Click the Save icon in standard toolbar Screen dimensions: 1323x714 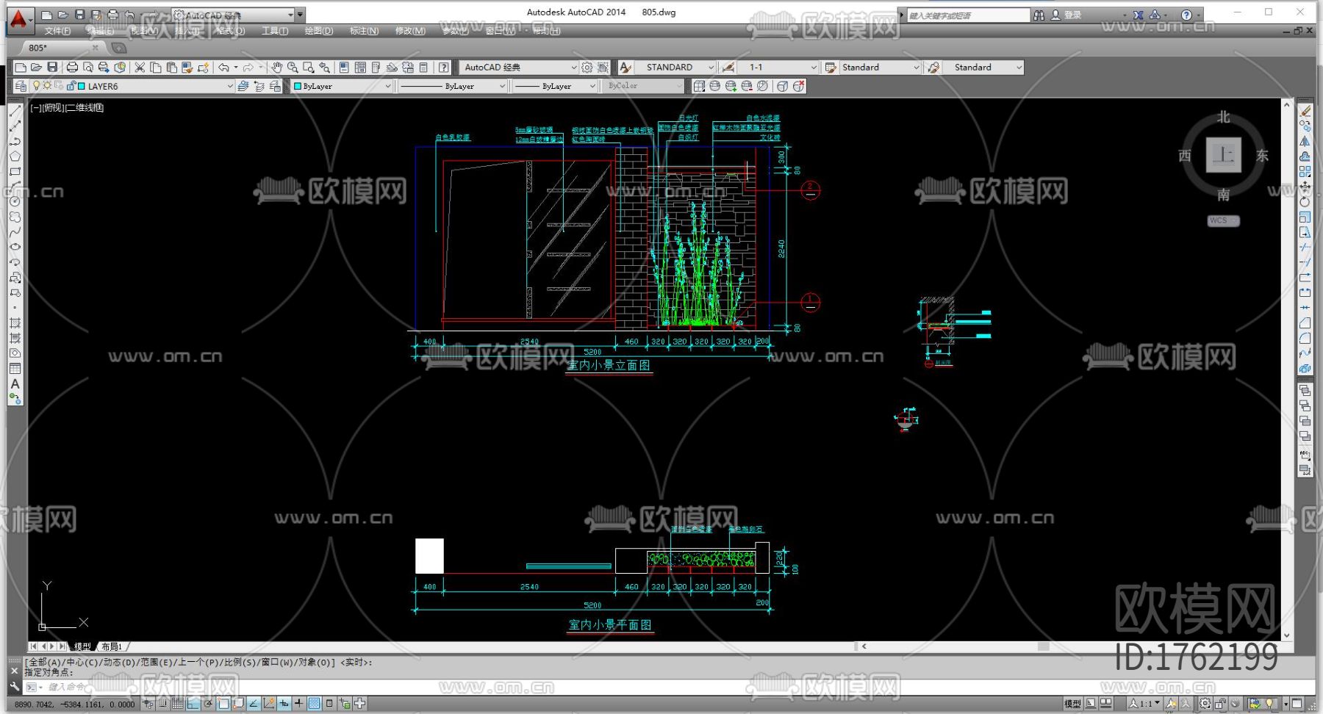[52, 68]
